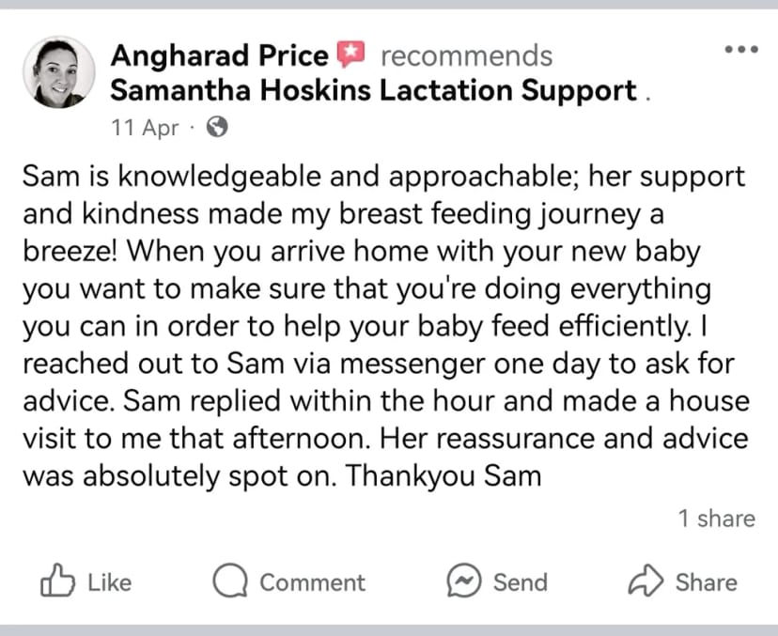Click the speech bubble Comment icon
The image size is (778, 636).
pyautogui.click(x=230, y=581)
